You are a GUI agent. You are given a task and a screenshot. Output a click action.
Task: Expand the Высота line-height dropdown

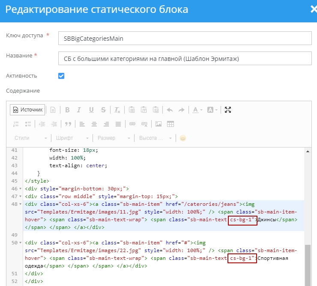click(155, 138)
